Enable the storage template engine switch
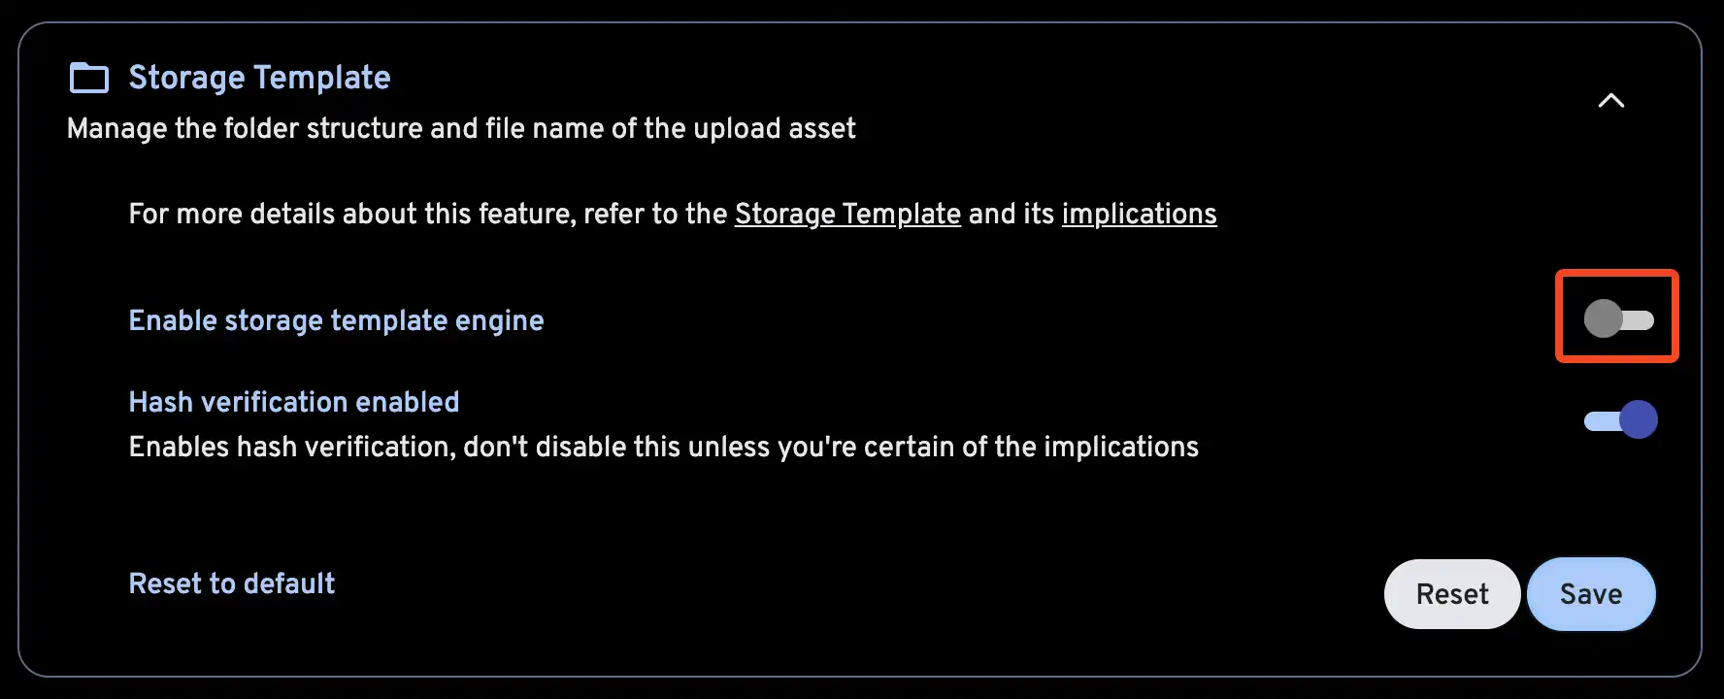This screenshot has height=699, width=1724. coord(1618,318)
